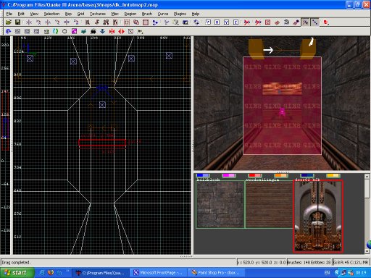Switch to the Microsoft FrontPage taskbar window
371x278 pixels.
coord(159,273)
